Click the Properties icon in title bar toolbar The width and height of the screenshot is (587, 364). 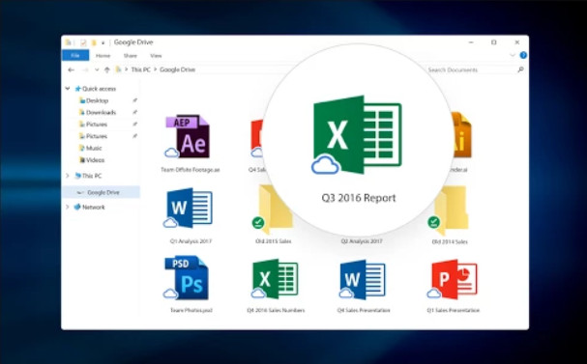[83, 42]
